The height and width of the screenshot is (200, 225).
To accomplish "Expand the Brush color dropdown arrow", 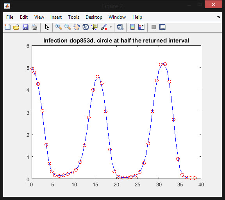I will click(x=111, y=27).
